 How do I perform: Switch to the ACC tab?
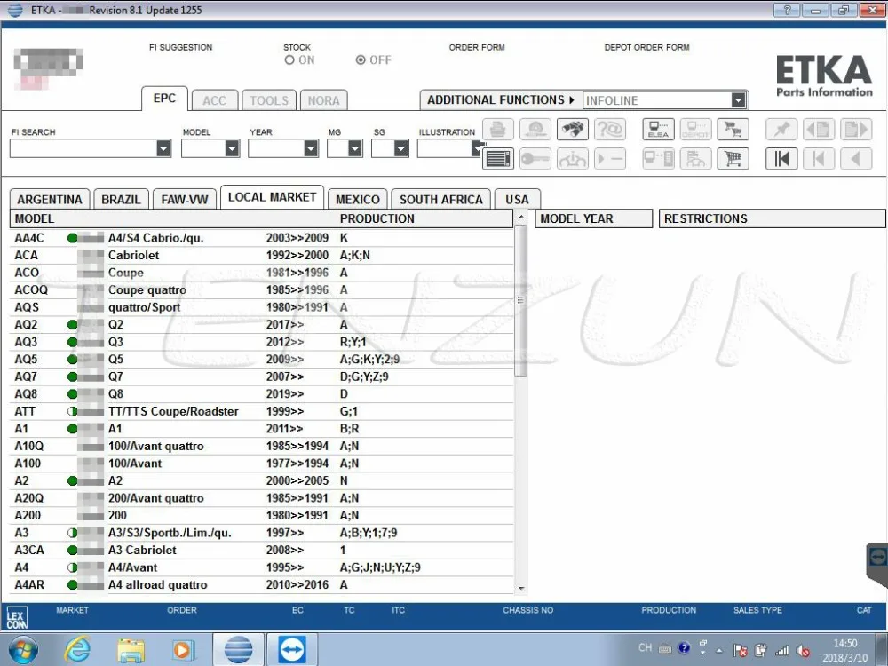click(215, 100)
